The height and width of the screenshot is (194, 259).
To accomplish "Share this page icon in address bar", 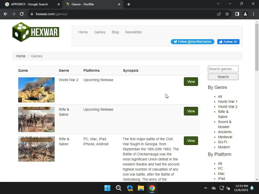I will tap(219, 14).
